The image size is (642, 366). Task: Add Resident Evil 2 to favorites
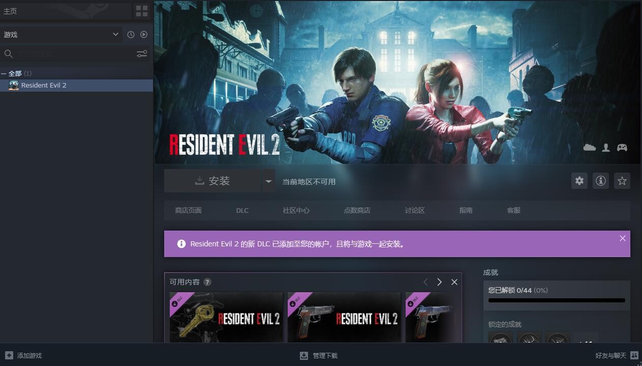622,181
